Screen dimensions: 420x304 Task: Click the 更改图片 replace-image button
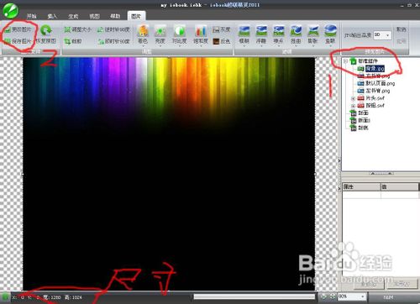click(18, 29)
